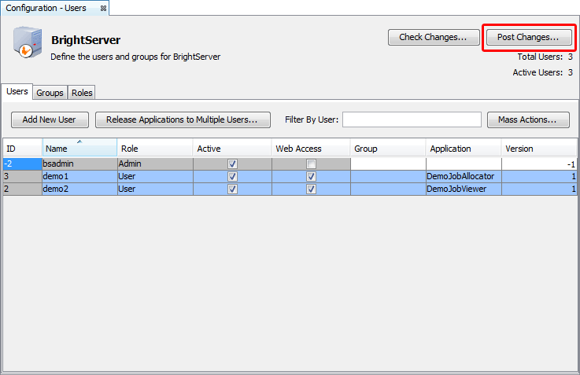Image resolution: width=580 pixels, height=375 pixels.
Task: Select the Users tab
Action: [17, 92]
